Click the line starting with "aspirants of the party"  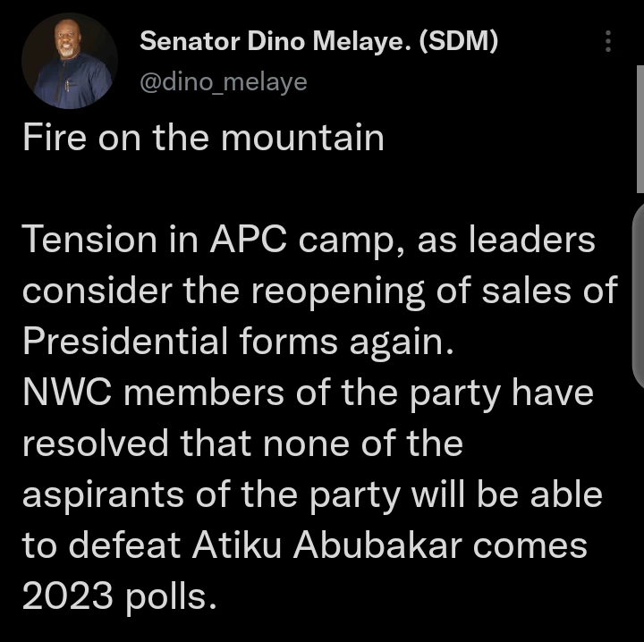(x=312, y=494)
